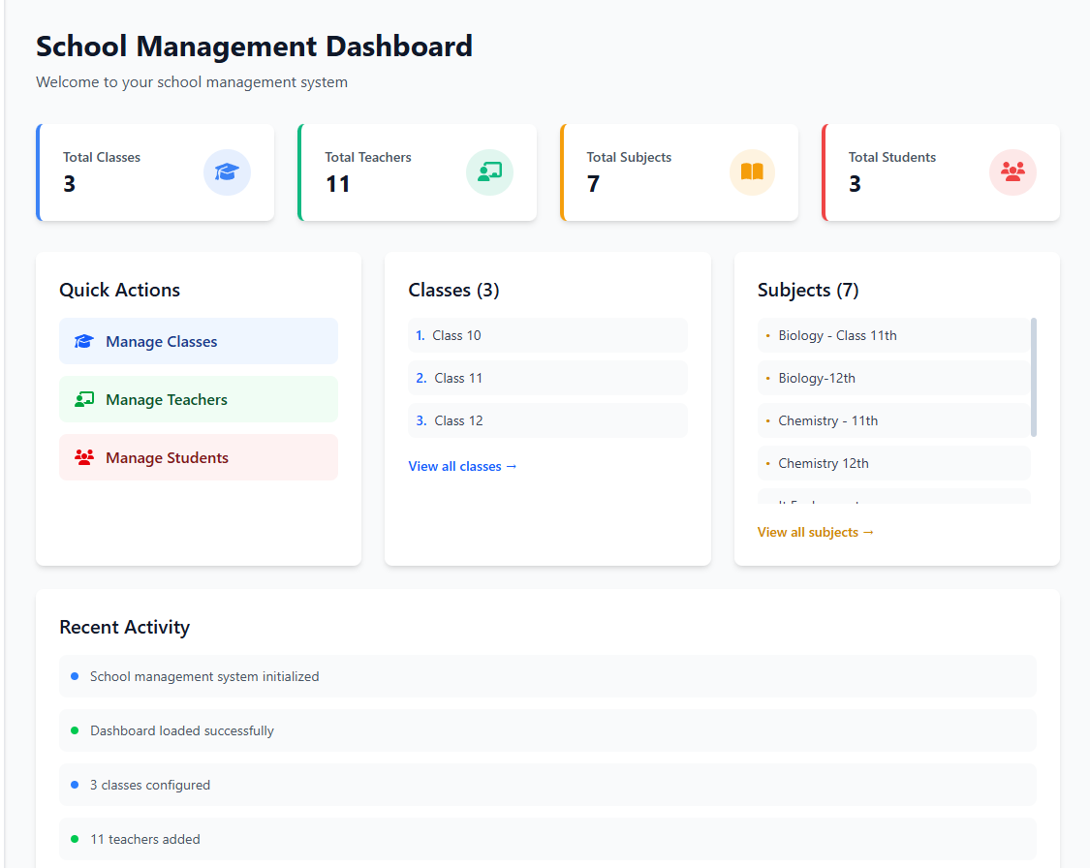This screenshot has height=868, width=1090.
Task: Click the School Management Dashboard title
Action: pos(255,46)
